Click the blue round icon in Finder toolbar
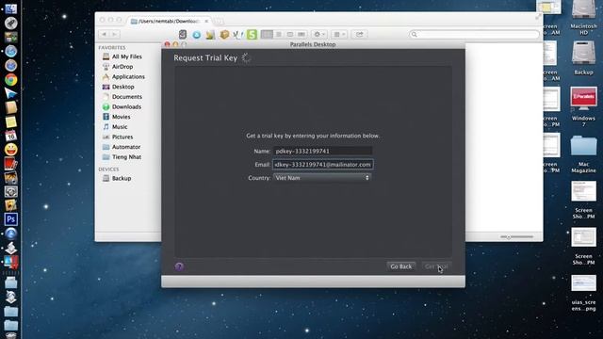 [197, 35]
